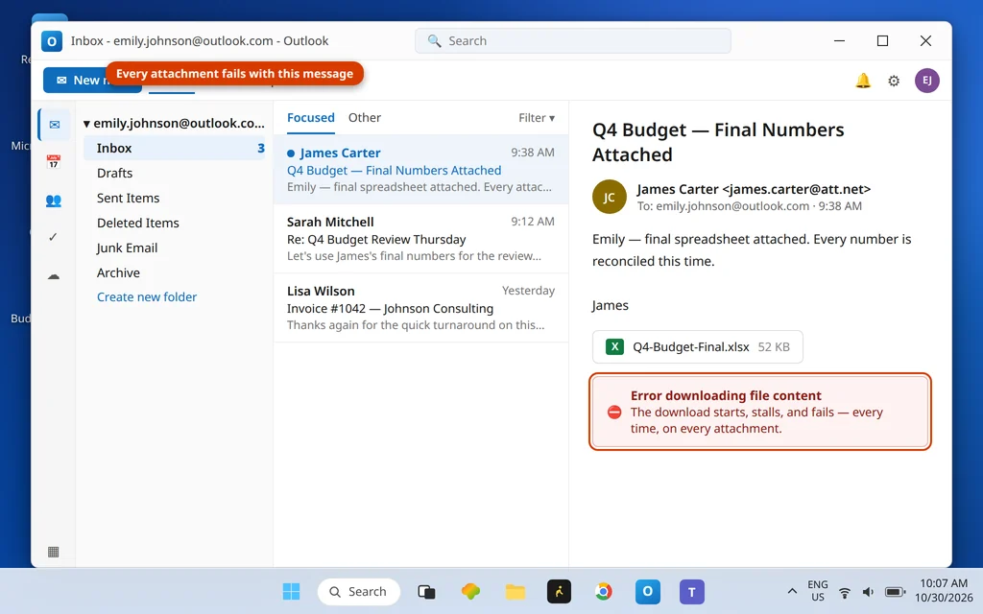Click the Excel icon of the attachment
The height and width of the screenshot is (614, 983).
(x=614, y=346)
